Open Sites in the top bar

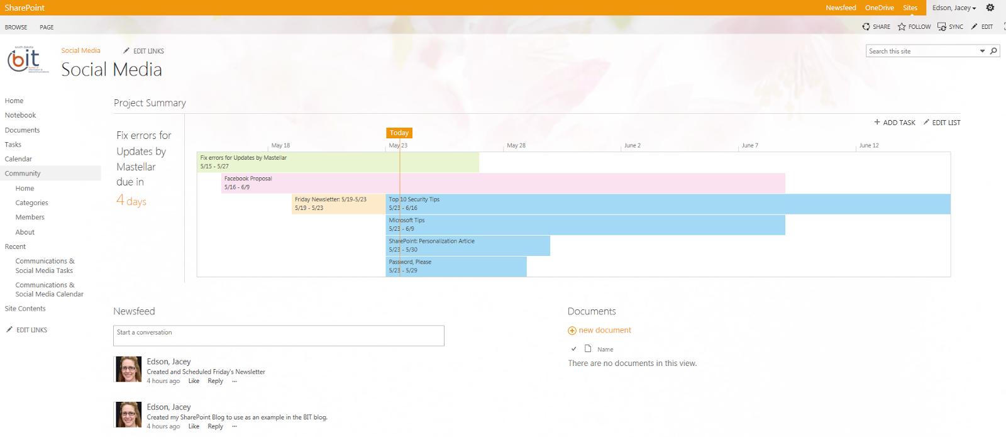click(910, 8)
